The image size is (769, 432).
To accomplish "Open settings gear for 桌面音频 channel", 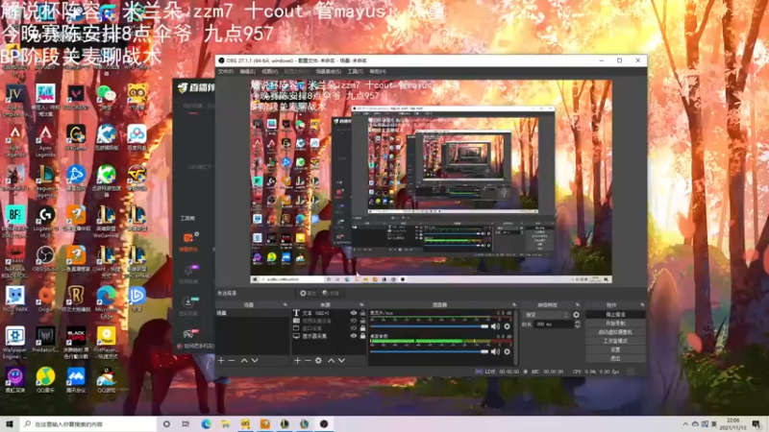I will (508, 351).
